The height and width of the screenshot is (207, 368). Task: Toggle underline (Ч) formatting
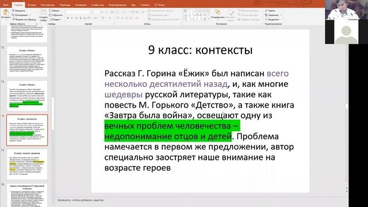76,18
